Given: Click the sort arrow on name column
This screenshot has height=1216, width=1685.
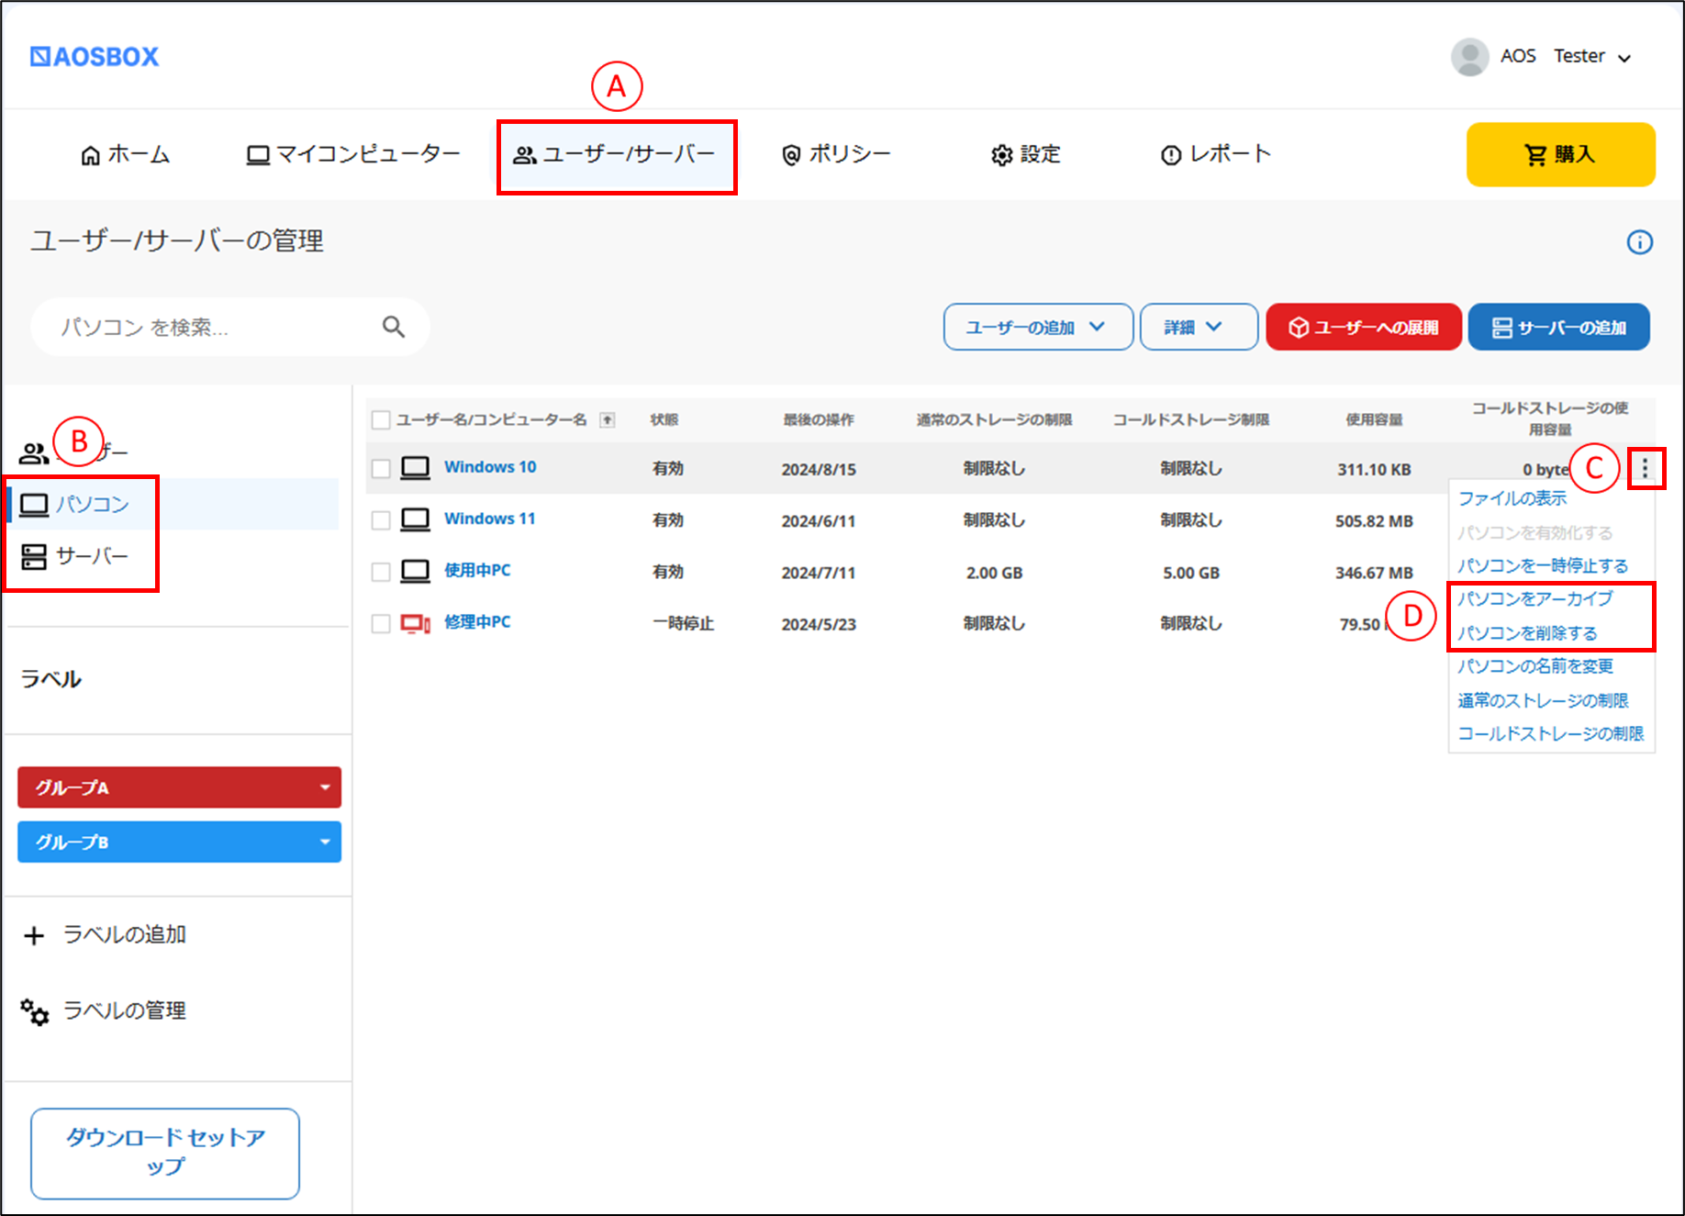Looking at the screenshot, I should point(607,420).
